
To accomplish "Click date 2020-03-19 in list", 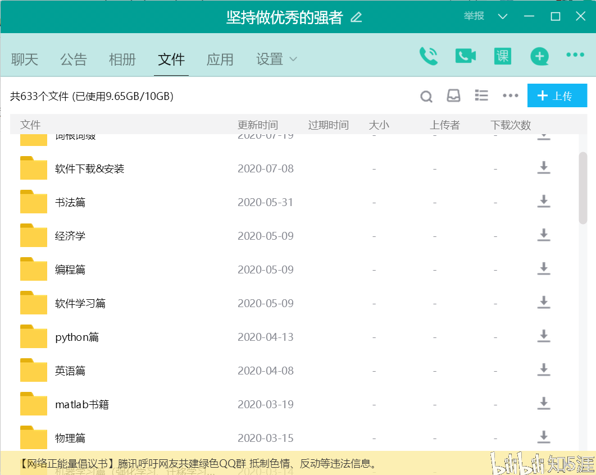I will 266,404.
